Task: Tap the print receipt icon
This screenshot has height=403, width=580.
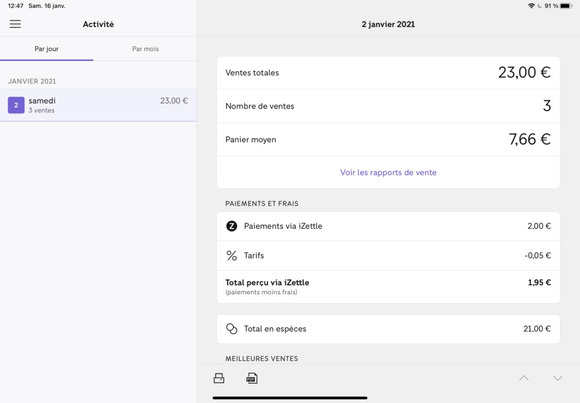Action: tap(219, 378)
